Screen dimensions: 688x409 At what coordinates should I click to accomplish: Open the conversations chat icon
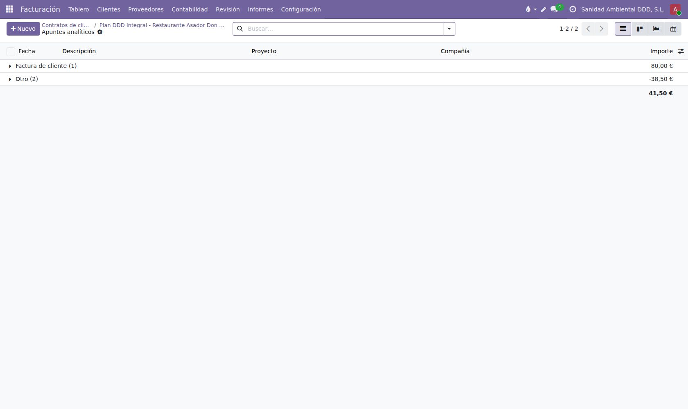554,9
